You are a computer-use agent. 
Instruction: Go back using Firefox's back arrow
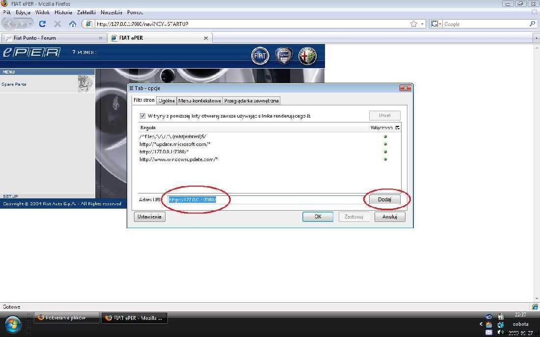[9, 24]
